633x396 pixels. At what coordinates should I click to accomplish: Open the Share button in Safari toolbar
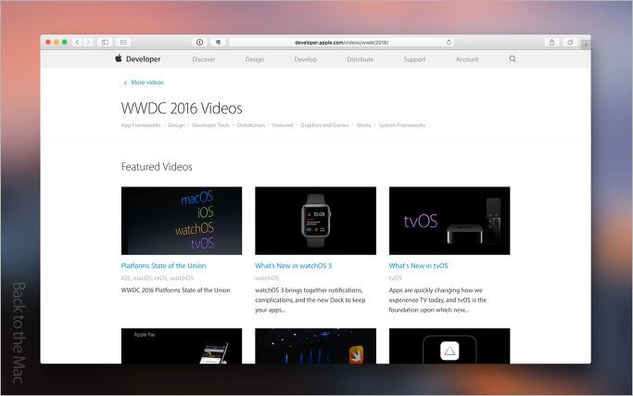coord(551,42)
